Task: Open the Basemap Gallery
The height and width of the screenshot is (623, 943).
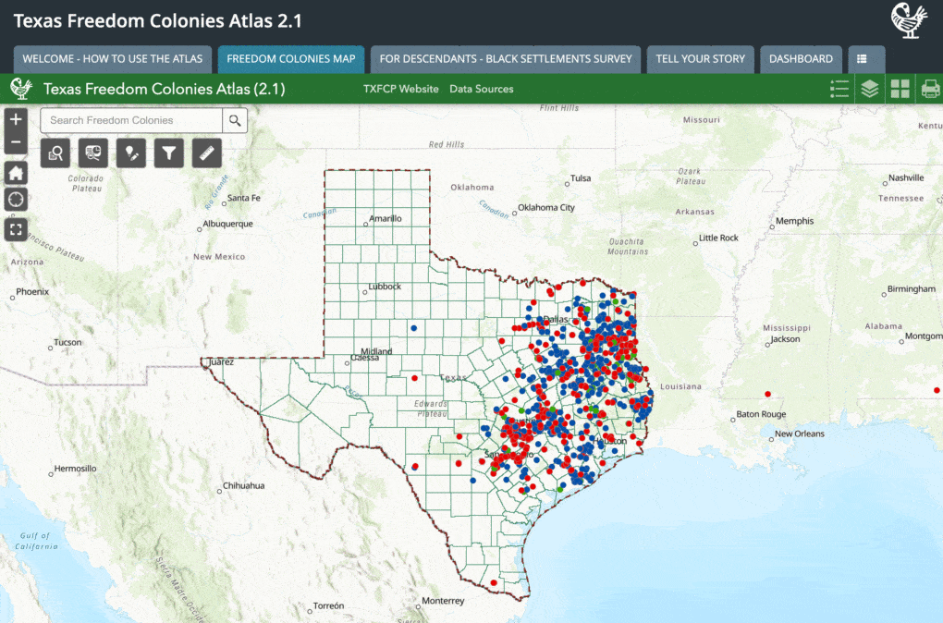Action: click(900, 89)
